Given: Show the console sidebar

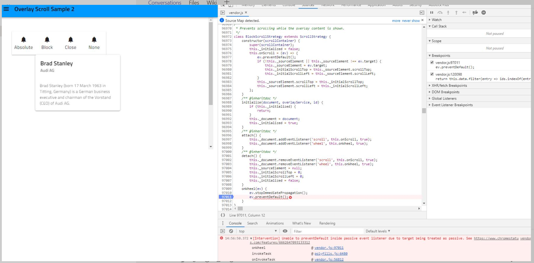Looking at the screenshot, I should coord(223,231).
